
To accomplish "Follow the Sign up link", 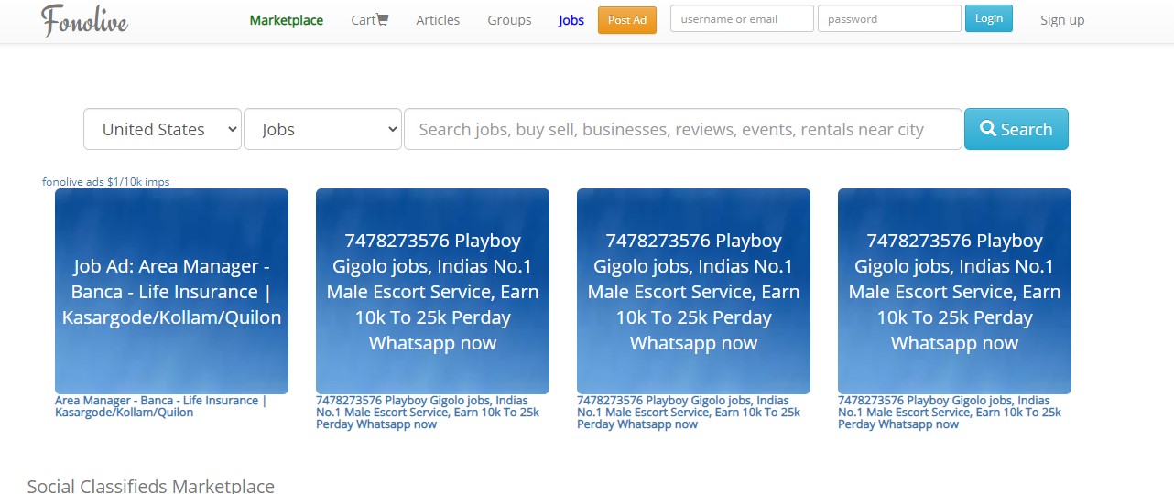I will [x=1061, y=20].
